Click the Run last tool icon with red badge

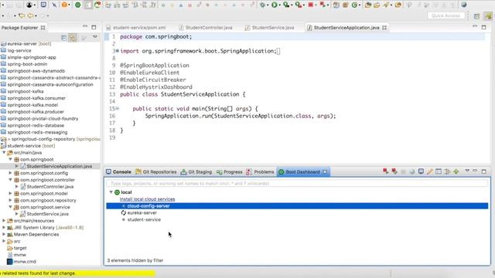(298, 5)
